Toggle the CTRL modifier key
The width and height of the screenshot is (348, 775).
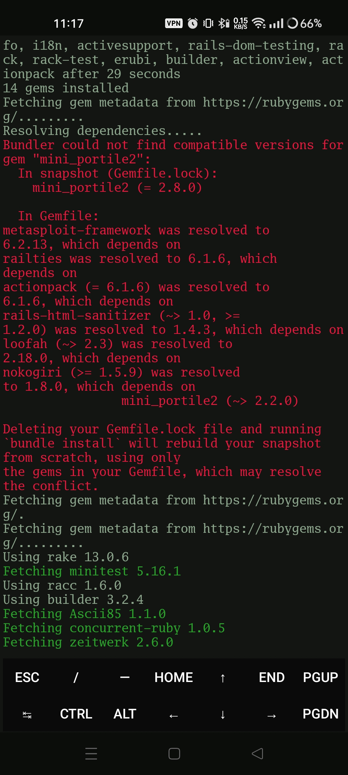(76, 714)
